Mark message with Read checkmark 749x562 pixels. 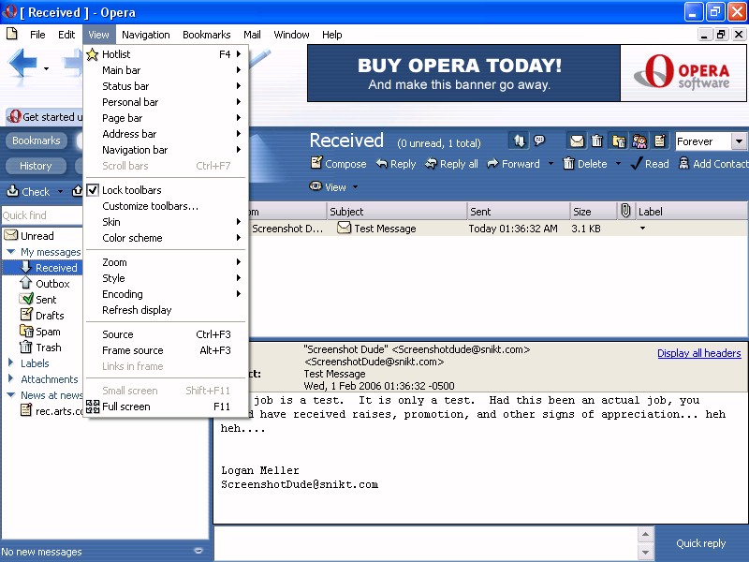click(x=650, y=164)
